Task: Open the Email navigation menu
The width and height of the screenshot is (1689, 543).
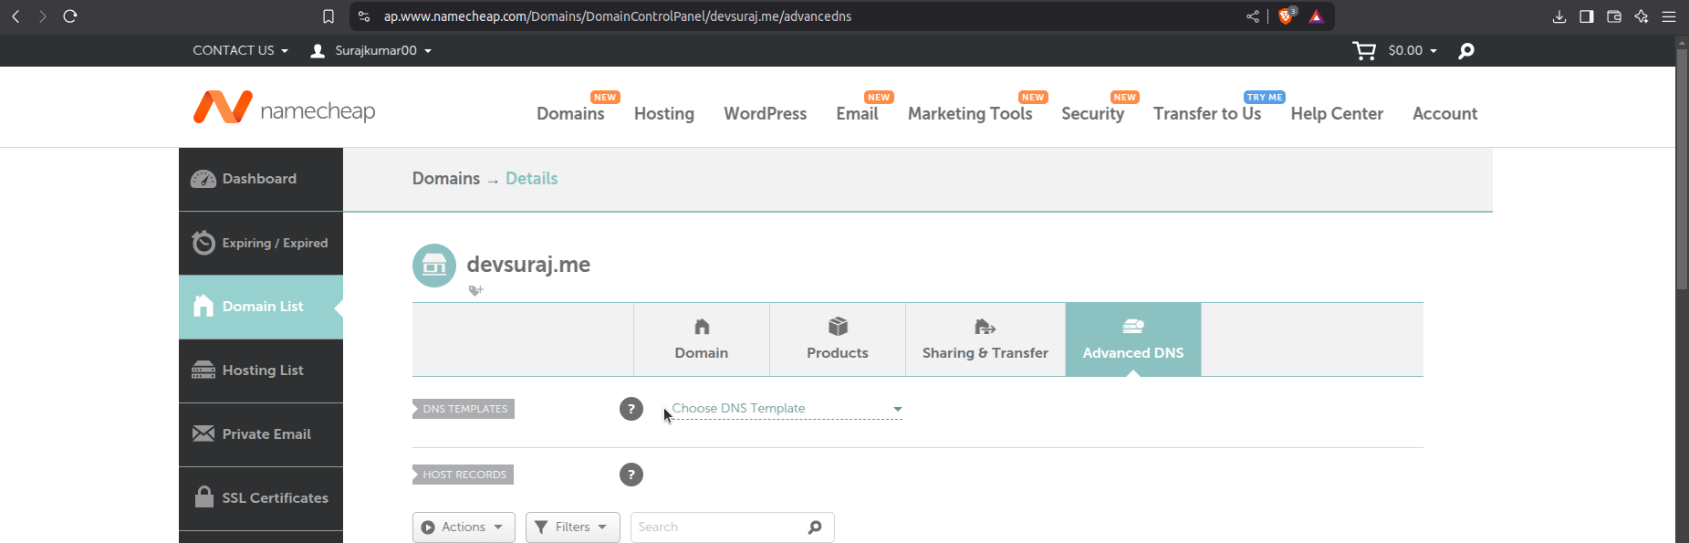Action: click(x=857, y=114)
